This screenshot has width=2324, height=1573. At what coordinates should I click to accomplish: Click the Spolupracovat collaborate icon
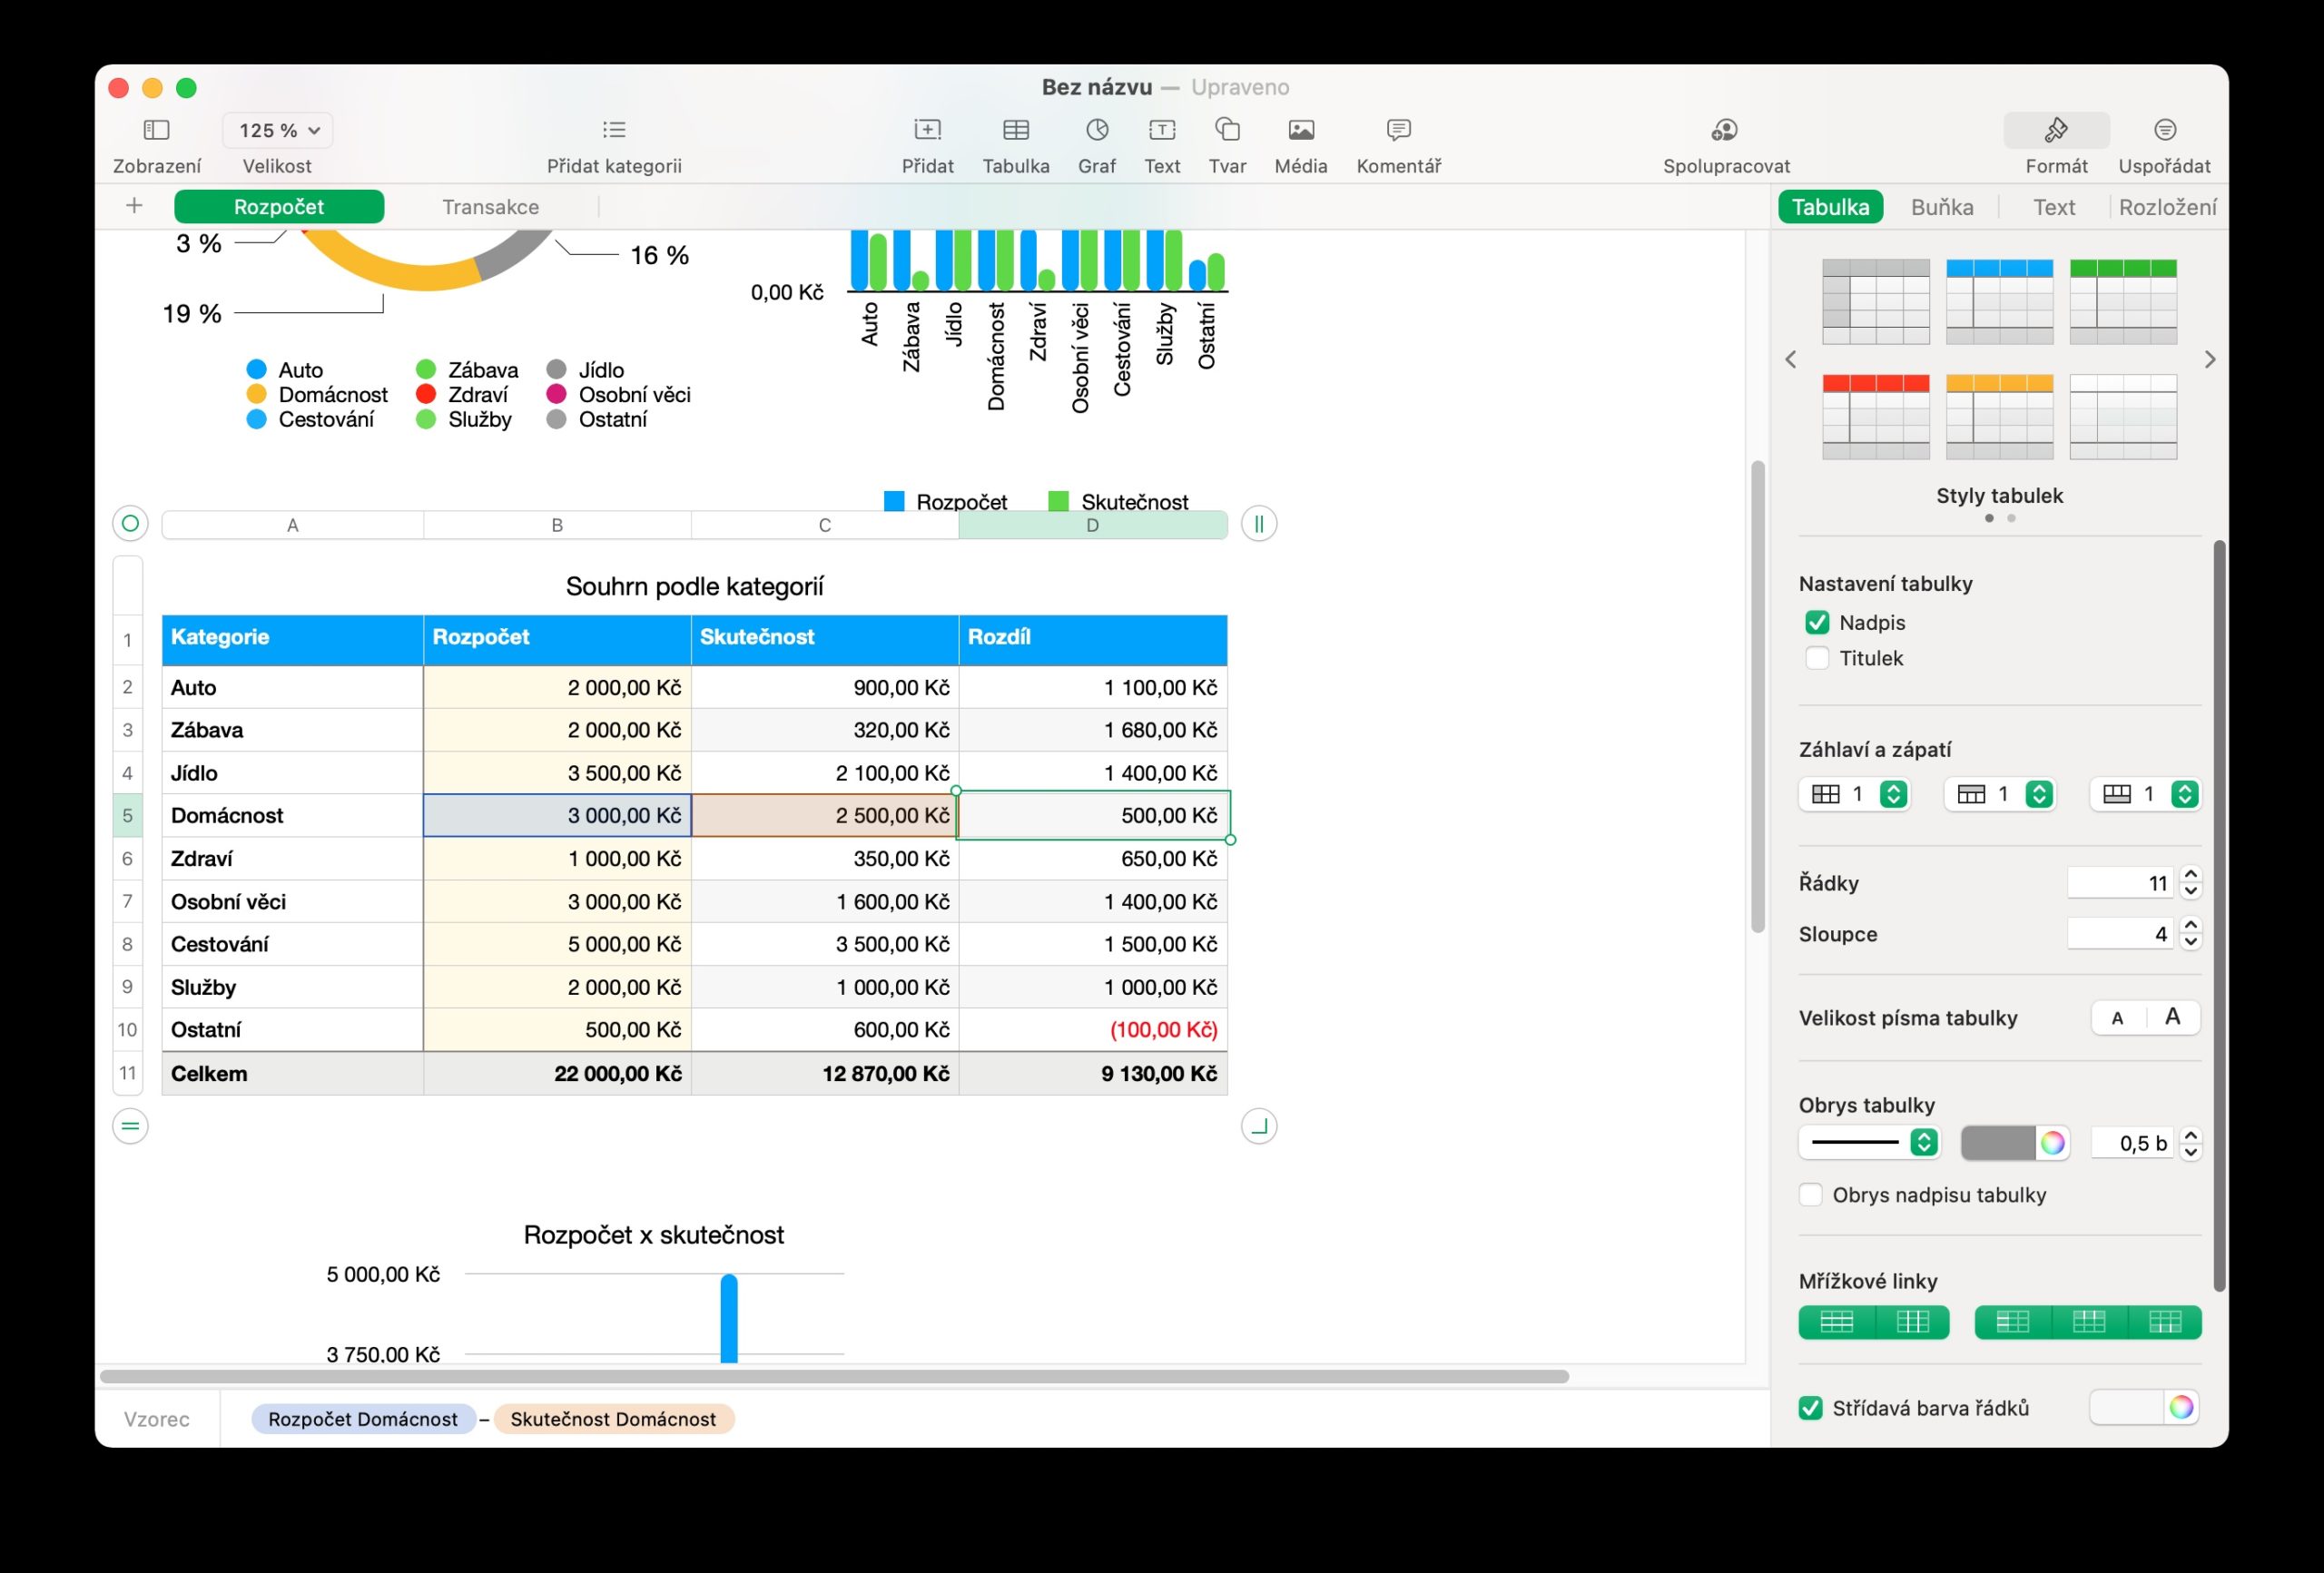pyautogui.click(x=1725, y=130)
